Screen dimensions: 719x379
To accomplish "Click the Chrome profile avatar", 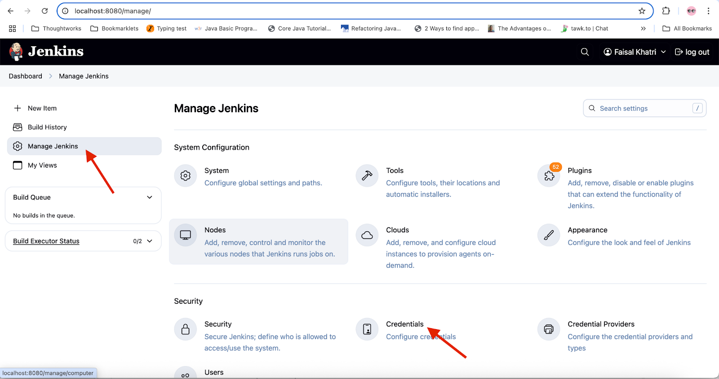I will coord(692,11).
